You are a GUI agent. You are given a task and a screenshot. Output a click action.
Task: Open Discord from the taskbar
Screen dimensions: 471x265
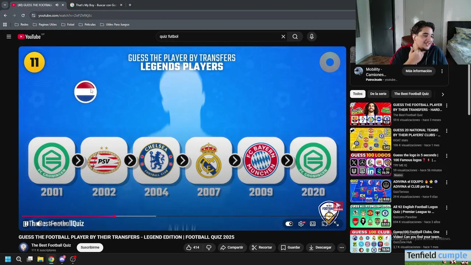click(x=62, y=259)
